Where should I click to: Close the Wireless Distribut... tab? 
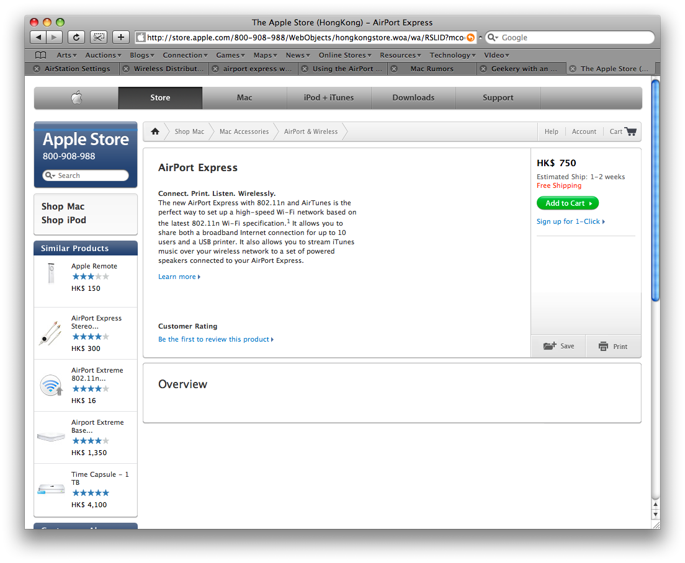tap(126, 69)
